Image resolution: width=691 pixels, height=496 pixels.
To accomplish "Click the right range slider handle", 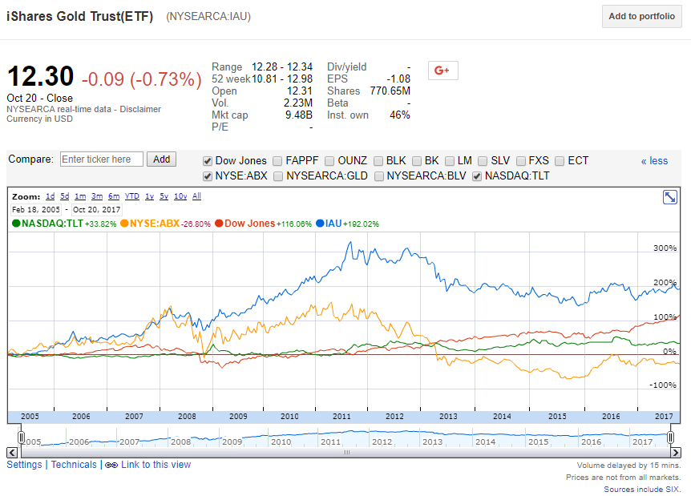I will point(670,437).
